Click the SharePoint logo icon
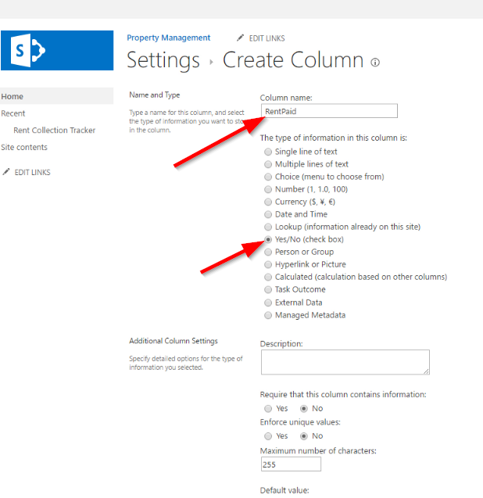This screenshot has height=498, width=483. [x=27, y=50]
